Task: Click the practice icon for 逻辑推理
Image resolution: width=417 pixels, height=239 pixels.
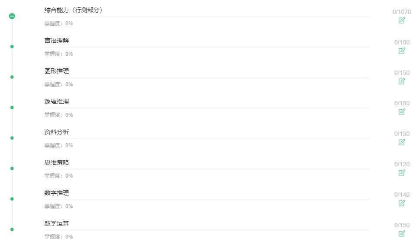Action: (x=402, y=112)
